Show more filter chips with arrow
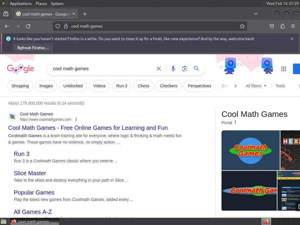The height and width of the screenshot is (225, 300). [x=236, y=86]
